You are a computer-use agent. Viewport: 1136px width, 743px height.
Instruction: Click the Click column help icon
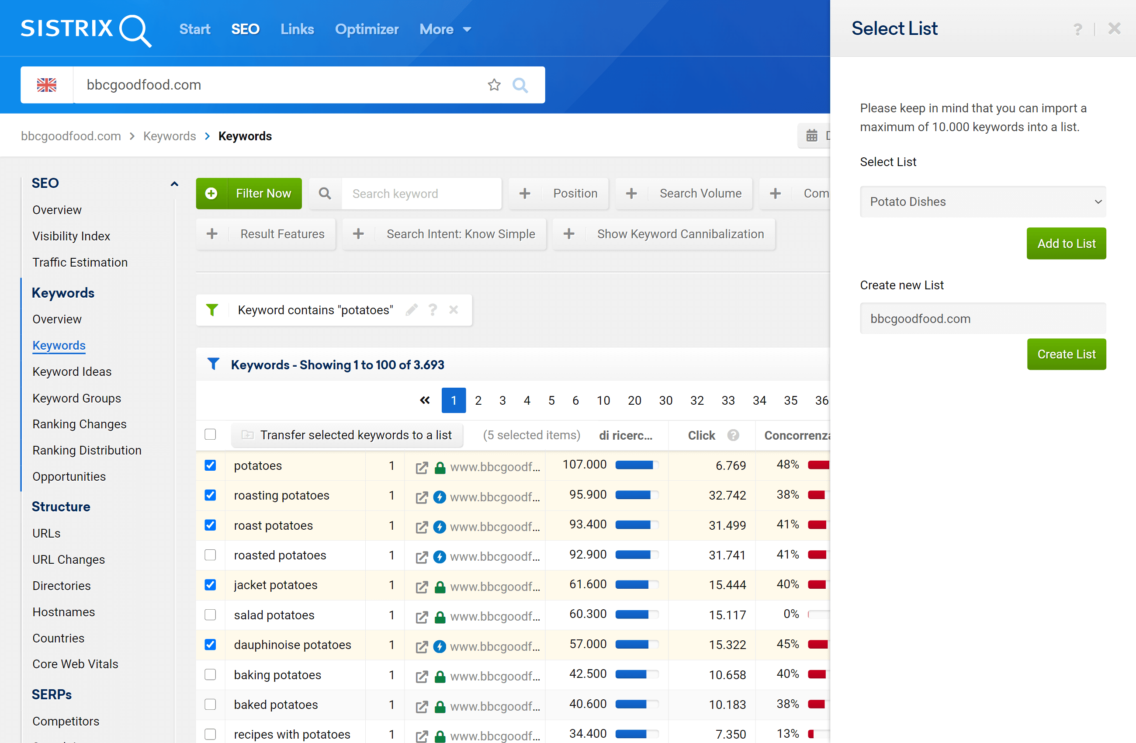click(733, 435)
